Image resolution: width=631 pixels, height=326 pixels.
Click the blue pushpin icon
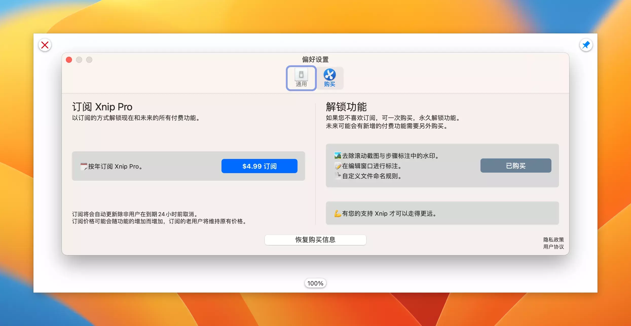(586, 45)
